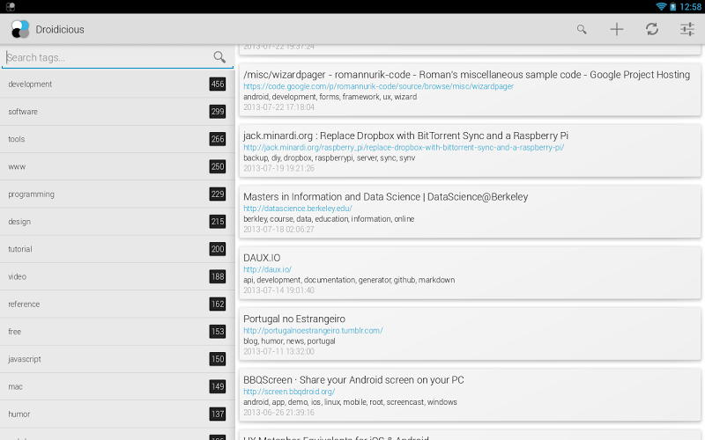The height and width of the screenshot is (440, 705).
Task: Open the Masters in Information and Data Science bookmark
Action: point(385,196)
